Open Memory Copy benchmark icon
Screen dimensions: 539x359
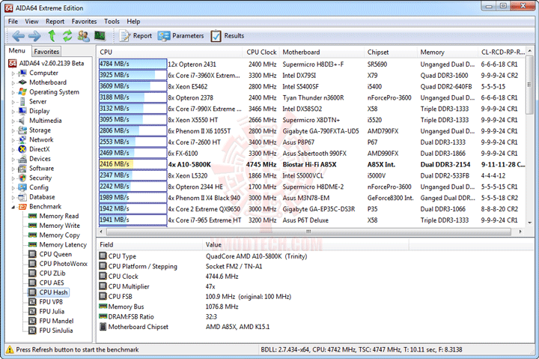coord(33,235)
